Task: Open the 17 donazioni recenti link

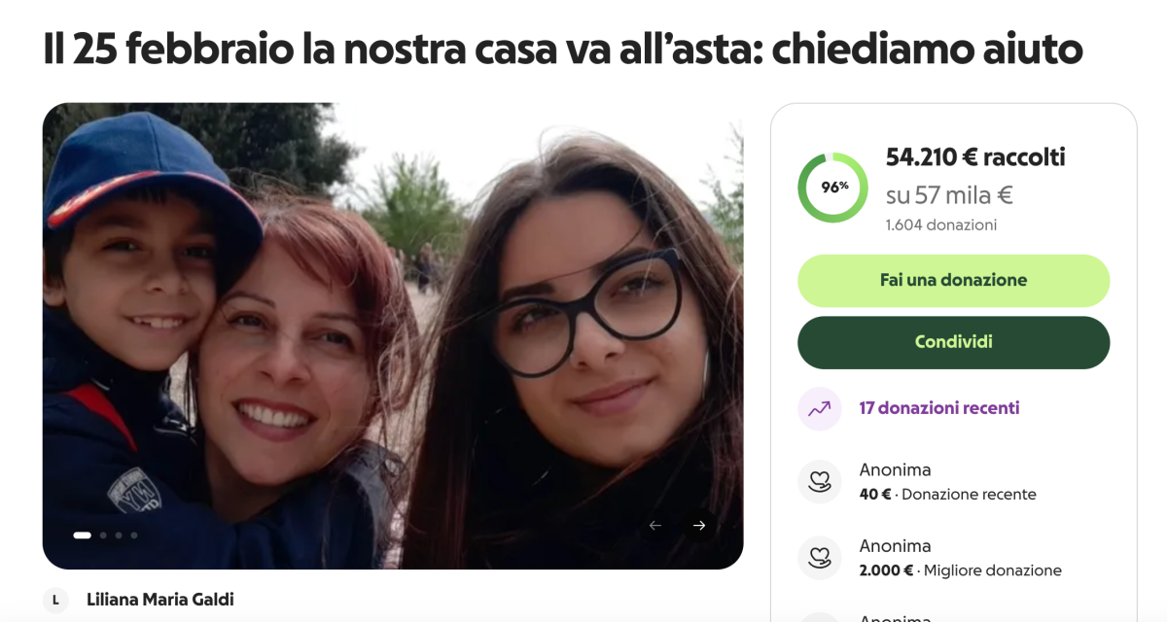Action: tap(939, 408)
